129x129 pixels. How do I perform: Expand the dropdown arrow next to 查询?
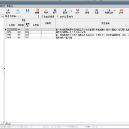[71, 11]
